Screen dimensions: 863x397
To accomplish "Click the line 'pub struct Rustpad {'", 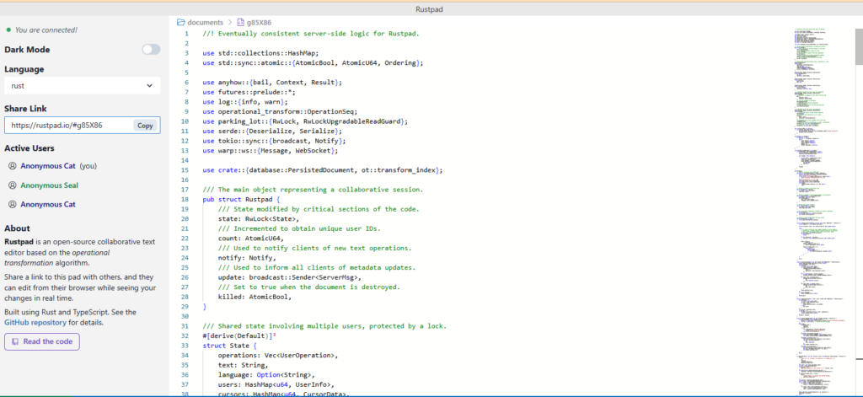I will pyautogui.click(x=242, y=199).
